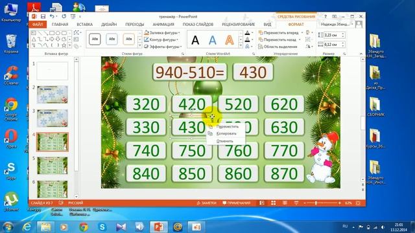Switch to Slide Sorter view icon

point(274,203)
